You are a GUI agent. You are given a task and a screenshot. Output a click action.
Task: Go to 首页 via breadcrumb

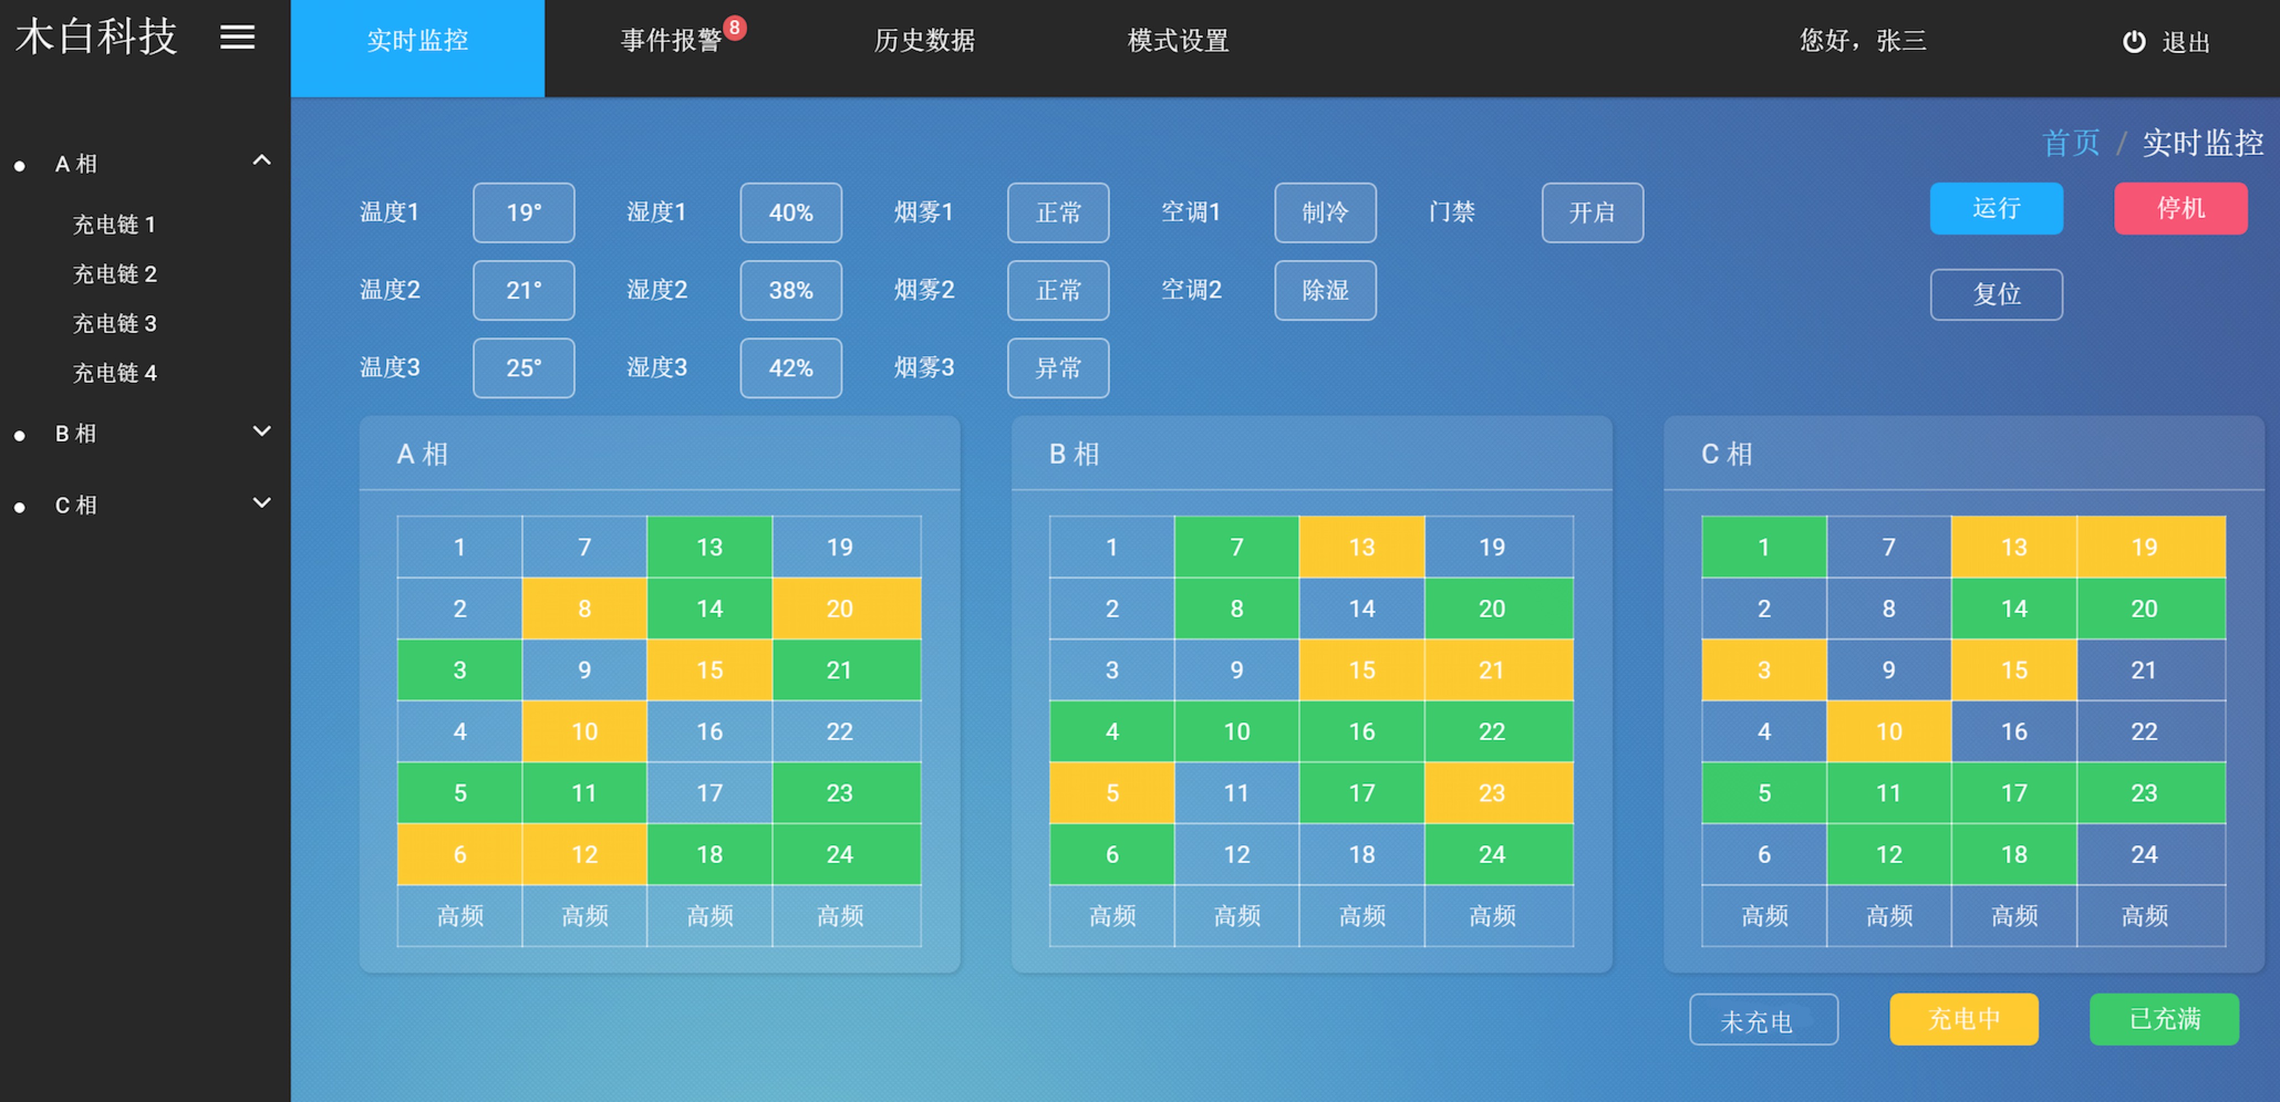click(x=2070, y=143)
